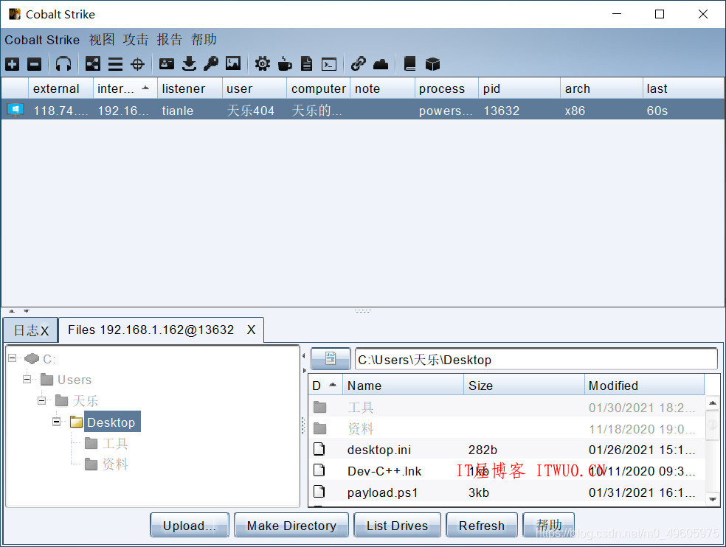Select the 工具 folder in tree
Viewport: 726px width, 547px height.
coord(115,443)
